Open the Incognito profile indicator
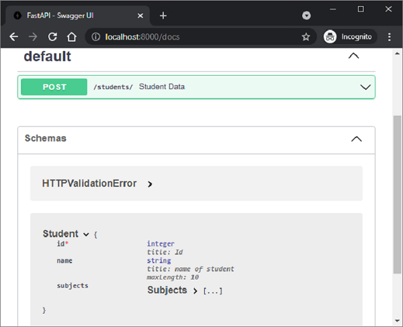Viewport: 403px width, 327px height. point(347,37)
